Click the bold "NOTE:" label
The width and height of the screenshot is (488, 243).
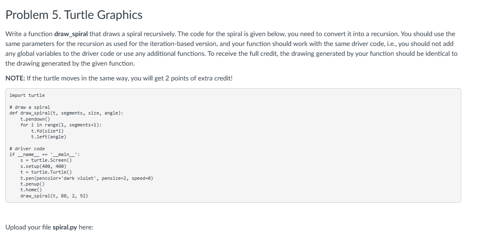coord(15,78)
